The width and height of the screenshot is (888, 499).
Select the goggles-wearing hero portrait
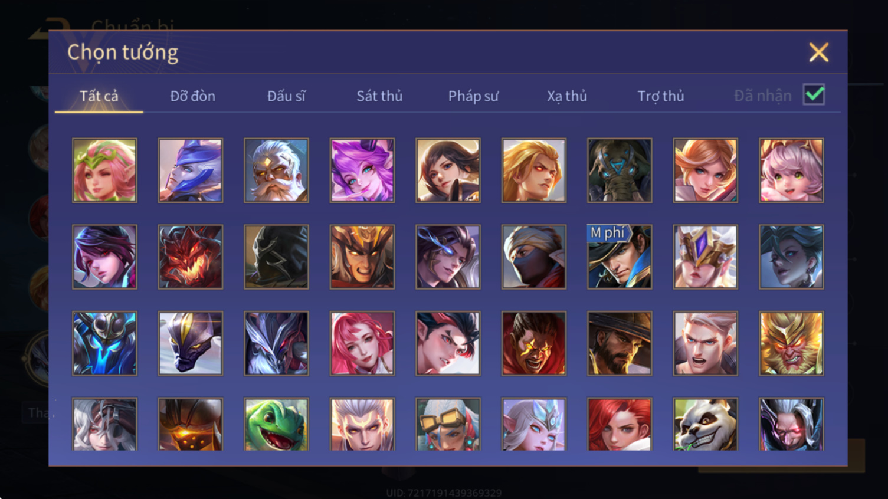(448, 425)
